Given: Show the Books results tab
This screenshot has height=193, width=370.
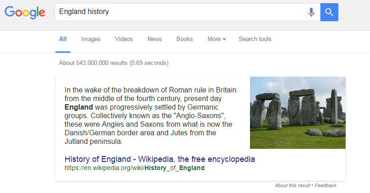Looking at the screenshot, I should point(185,39).
